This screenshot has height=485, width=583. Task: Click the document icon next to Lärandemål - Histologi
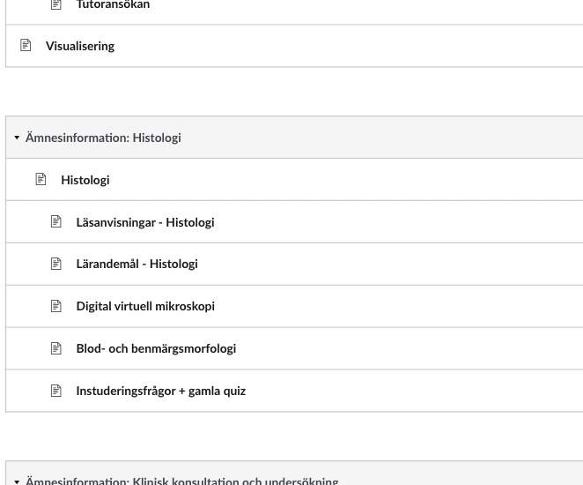coord(55,264)
